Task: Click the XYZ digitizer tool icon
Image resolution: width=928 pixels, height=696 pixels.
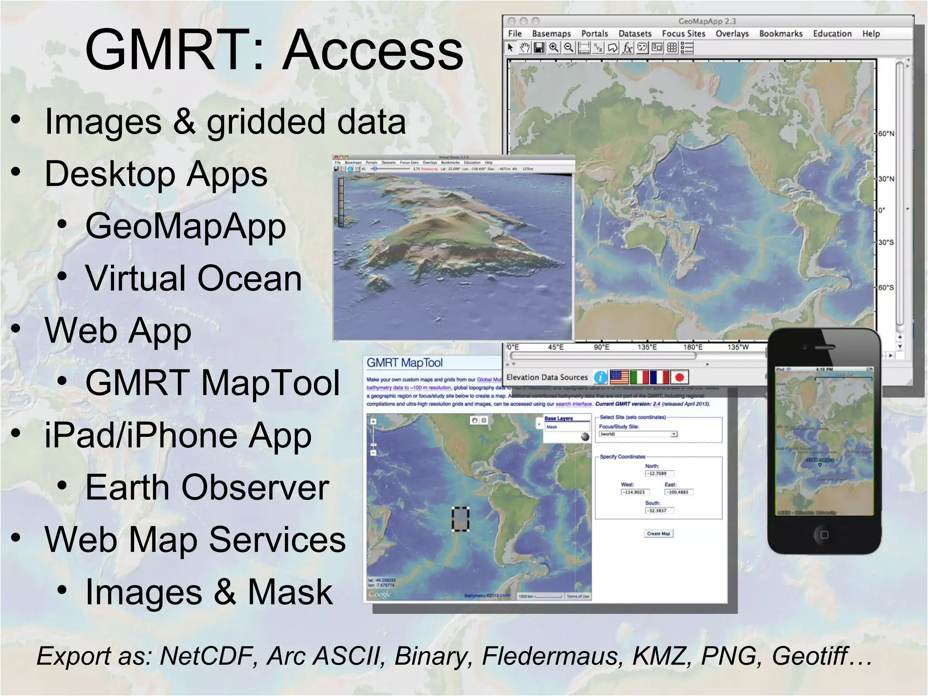Action: [598, 48]
